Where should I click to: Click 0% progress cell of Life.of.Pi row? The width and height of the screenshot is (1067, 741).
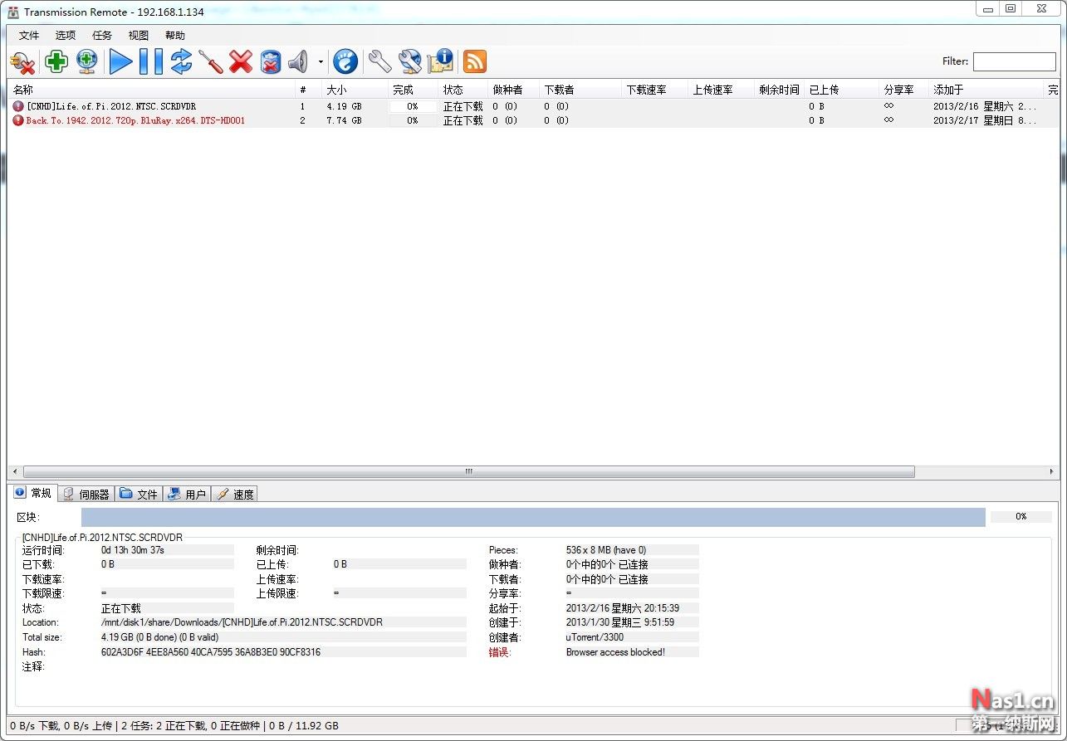(x=413, y=106)
